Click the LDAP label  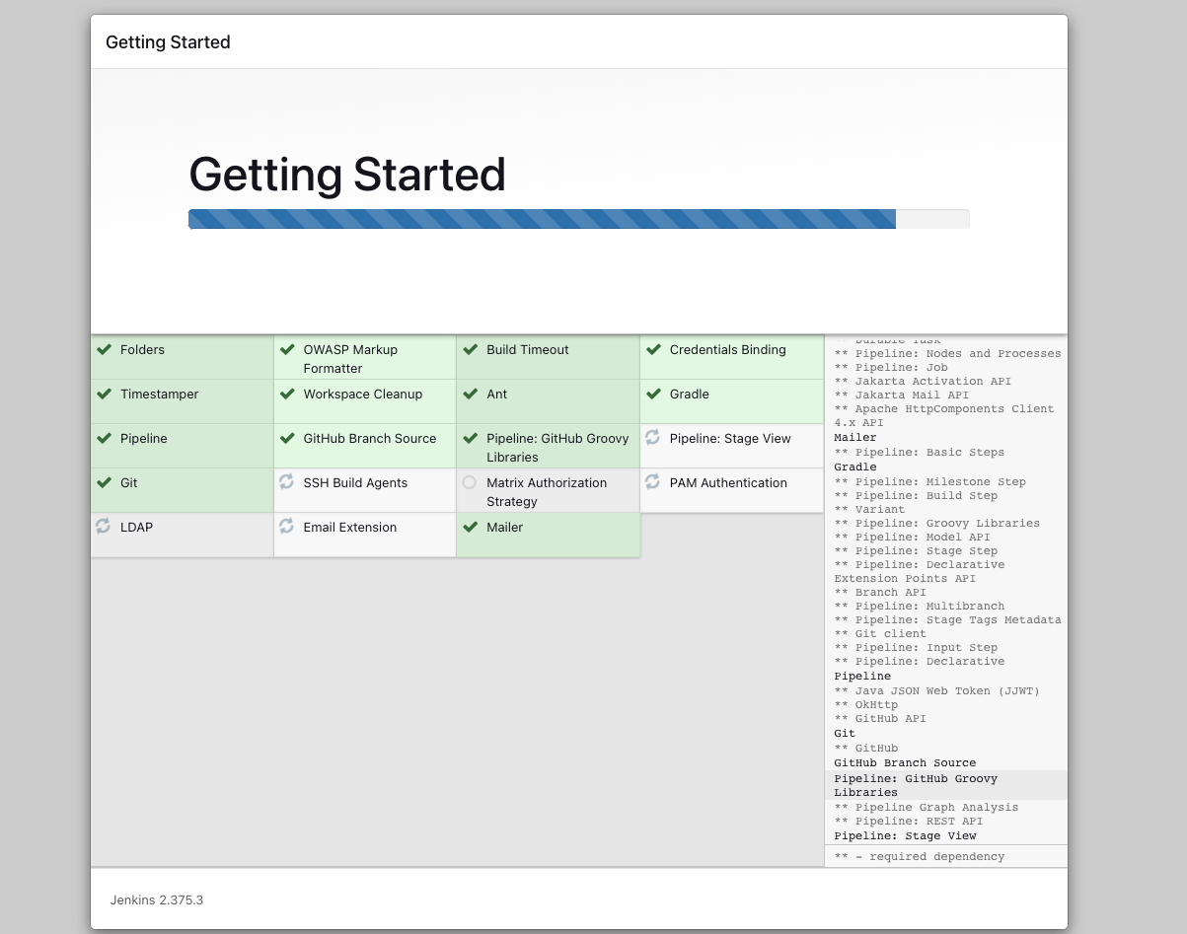pyautogui.click(x=136, y=527)
